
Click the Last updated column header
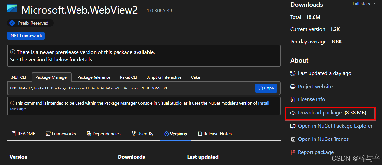(x=203, y=157)
